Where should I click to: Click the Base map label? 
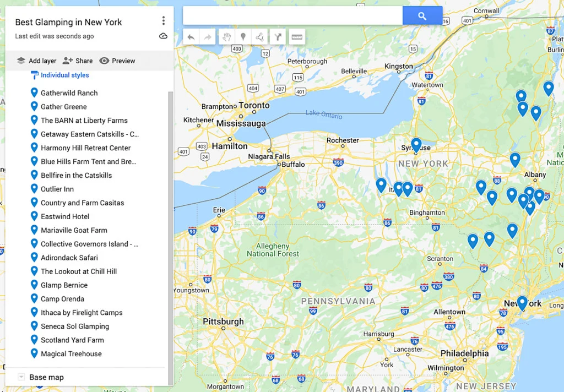click(46, 377)
